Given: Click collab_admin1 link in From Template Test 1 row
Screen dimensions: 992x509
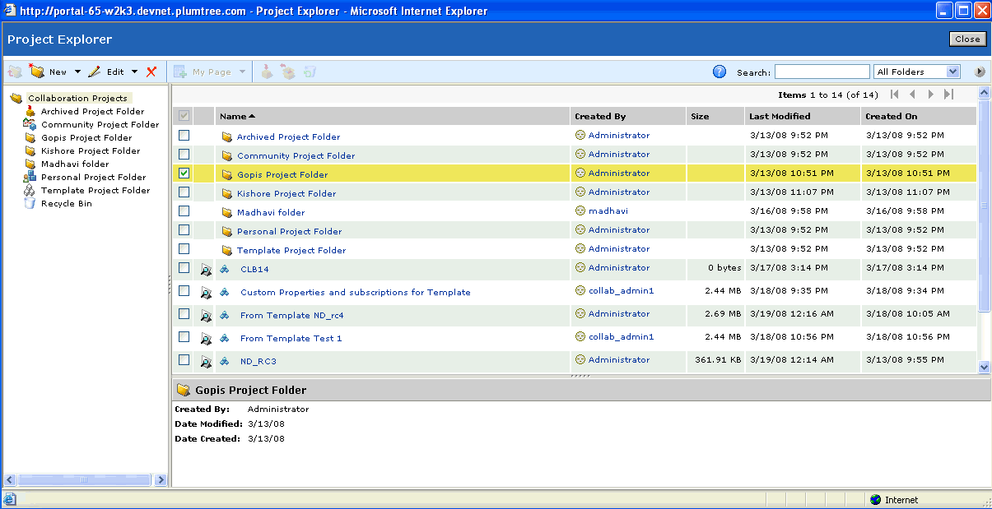Looking at the screenshot, I should (x=621, y=336).
